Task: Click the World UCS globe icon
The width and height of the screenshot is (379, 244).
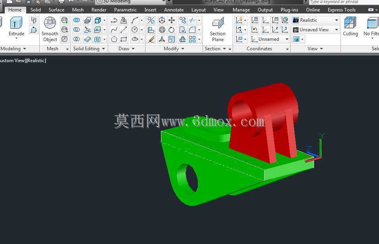Action: click(x=285, y=20)
